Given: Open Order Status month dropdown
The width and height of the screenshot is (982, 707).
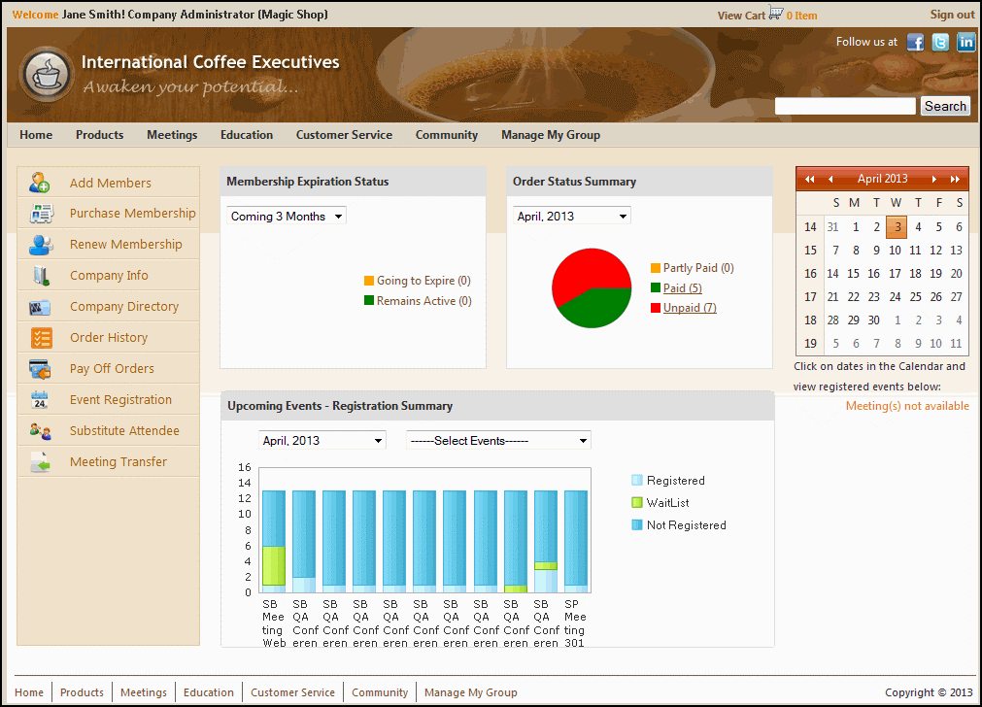Looking at the screenshot, I should [572, 216].
